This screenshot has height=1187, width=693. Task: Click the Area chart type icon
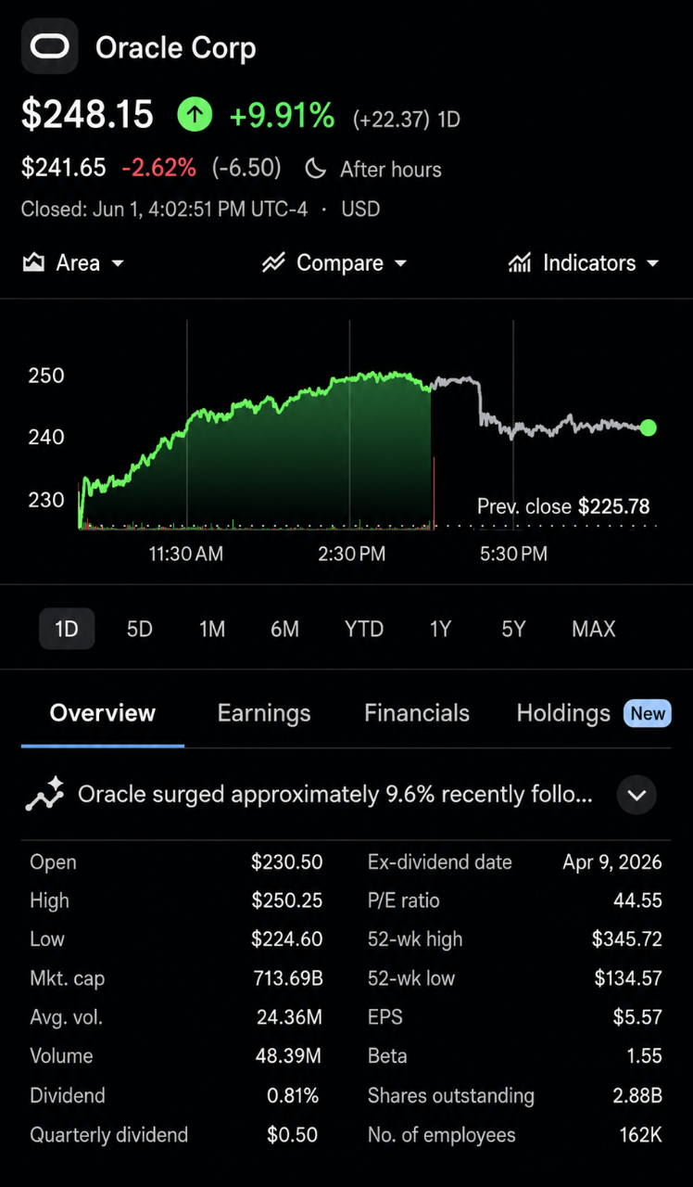pyautogui.click(x=33, y=263)
